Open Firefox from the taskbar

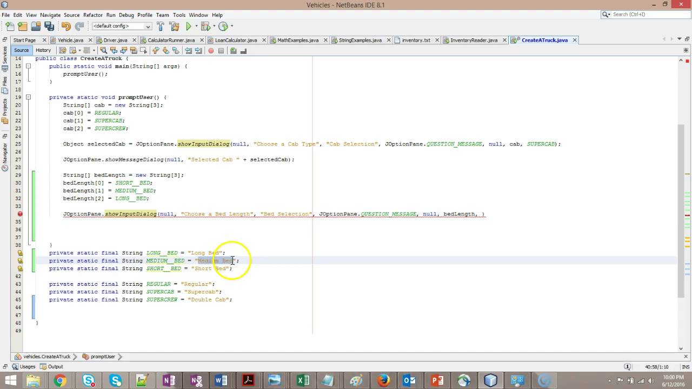384,380
